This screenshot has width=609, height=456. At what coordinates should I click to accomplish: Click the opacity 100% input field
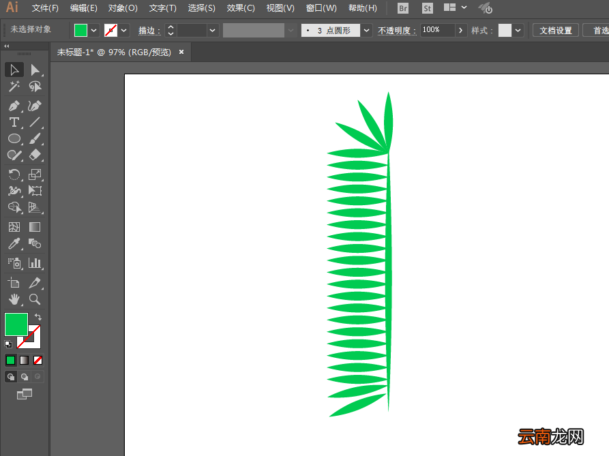[x=438, y=30]
